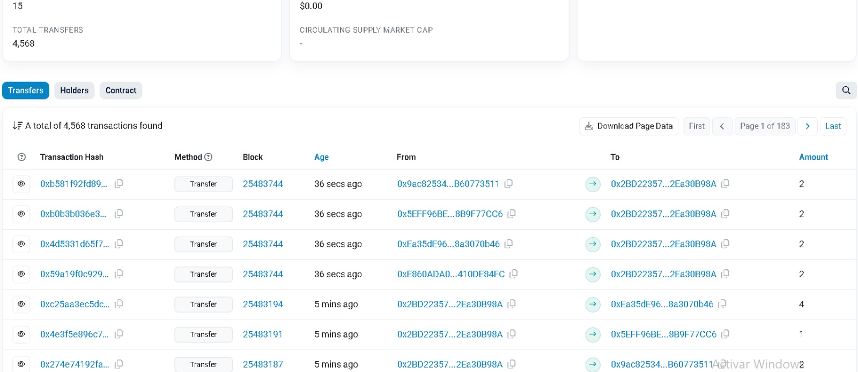Copy transaction hash 0x274e74192fa

[x=119, y=364]
